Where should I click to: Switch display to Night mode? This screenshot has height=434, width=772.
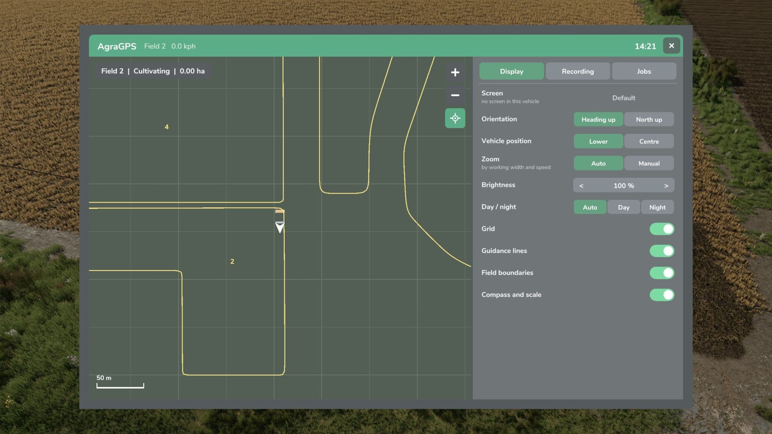[x=657, y=207]
